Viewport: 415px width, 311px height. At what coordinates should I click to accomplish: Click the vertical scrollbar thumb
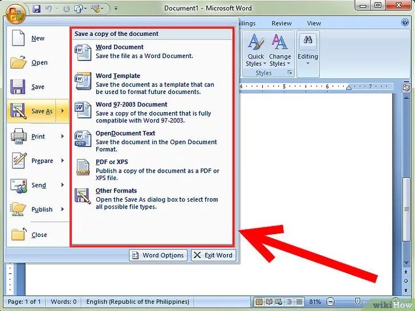click(x=406, y=209)
